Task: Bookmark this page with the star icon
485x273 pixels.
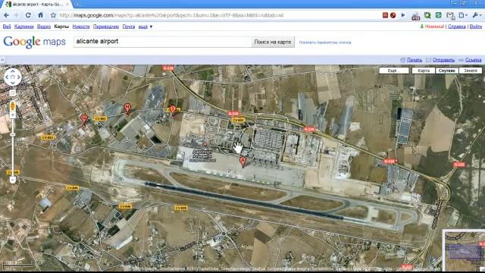Action: [53, 15]
